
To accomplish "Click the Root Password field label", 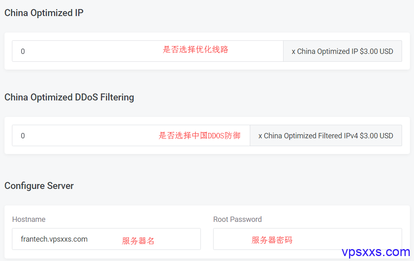I will point(237,219).
